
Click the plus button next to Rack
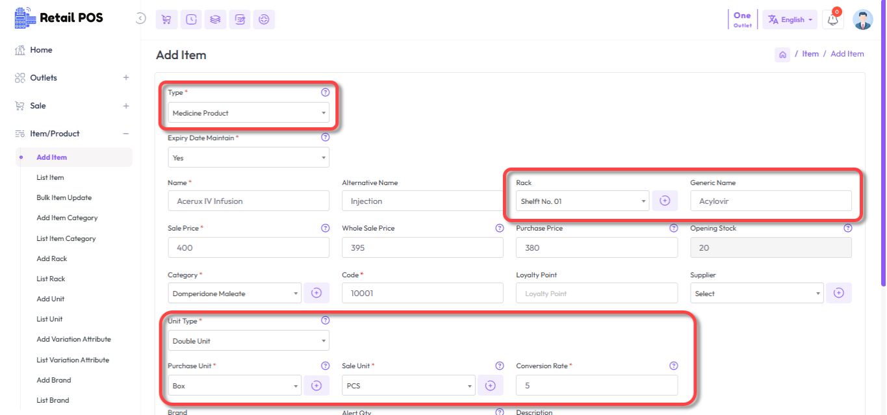point(664,201)
